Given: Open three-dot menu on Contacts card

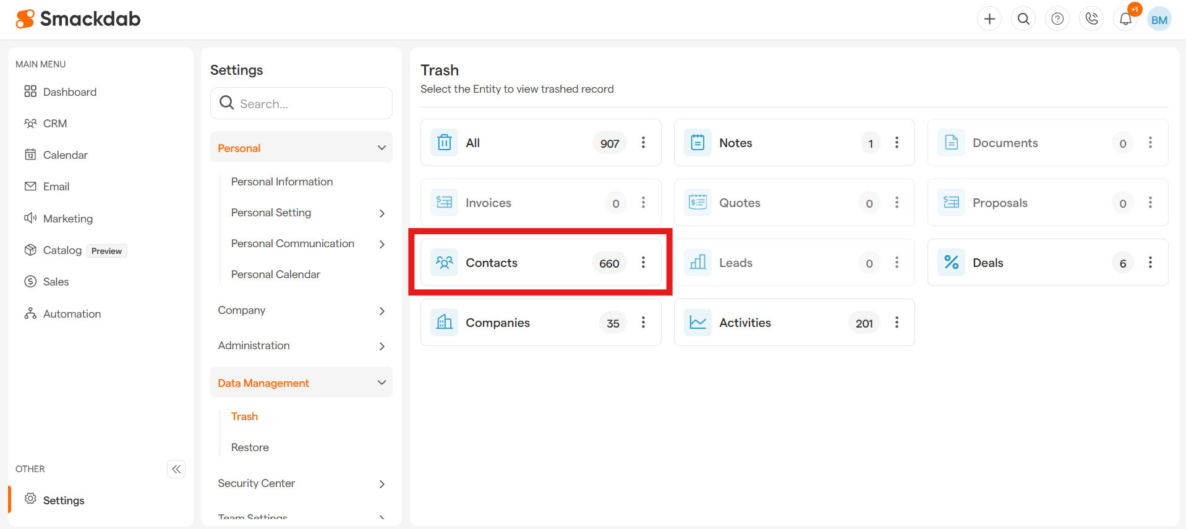Looking at the screenshot, I should click(x=643, y=263).
